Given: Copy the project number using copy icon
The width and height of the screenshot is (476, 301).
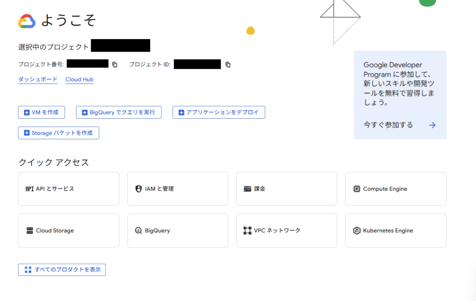Looking at the screenshot, I should (115, 65).
